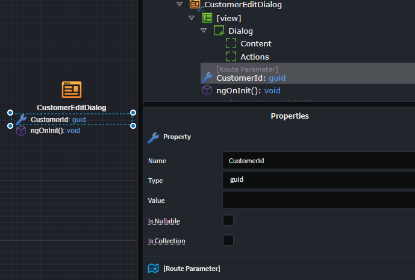
Task: Click the Is Collection label
Action: click(x=166, y=241)
